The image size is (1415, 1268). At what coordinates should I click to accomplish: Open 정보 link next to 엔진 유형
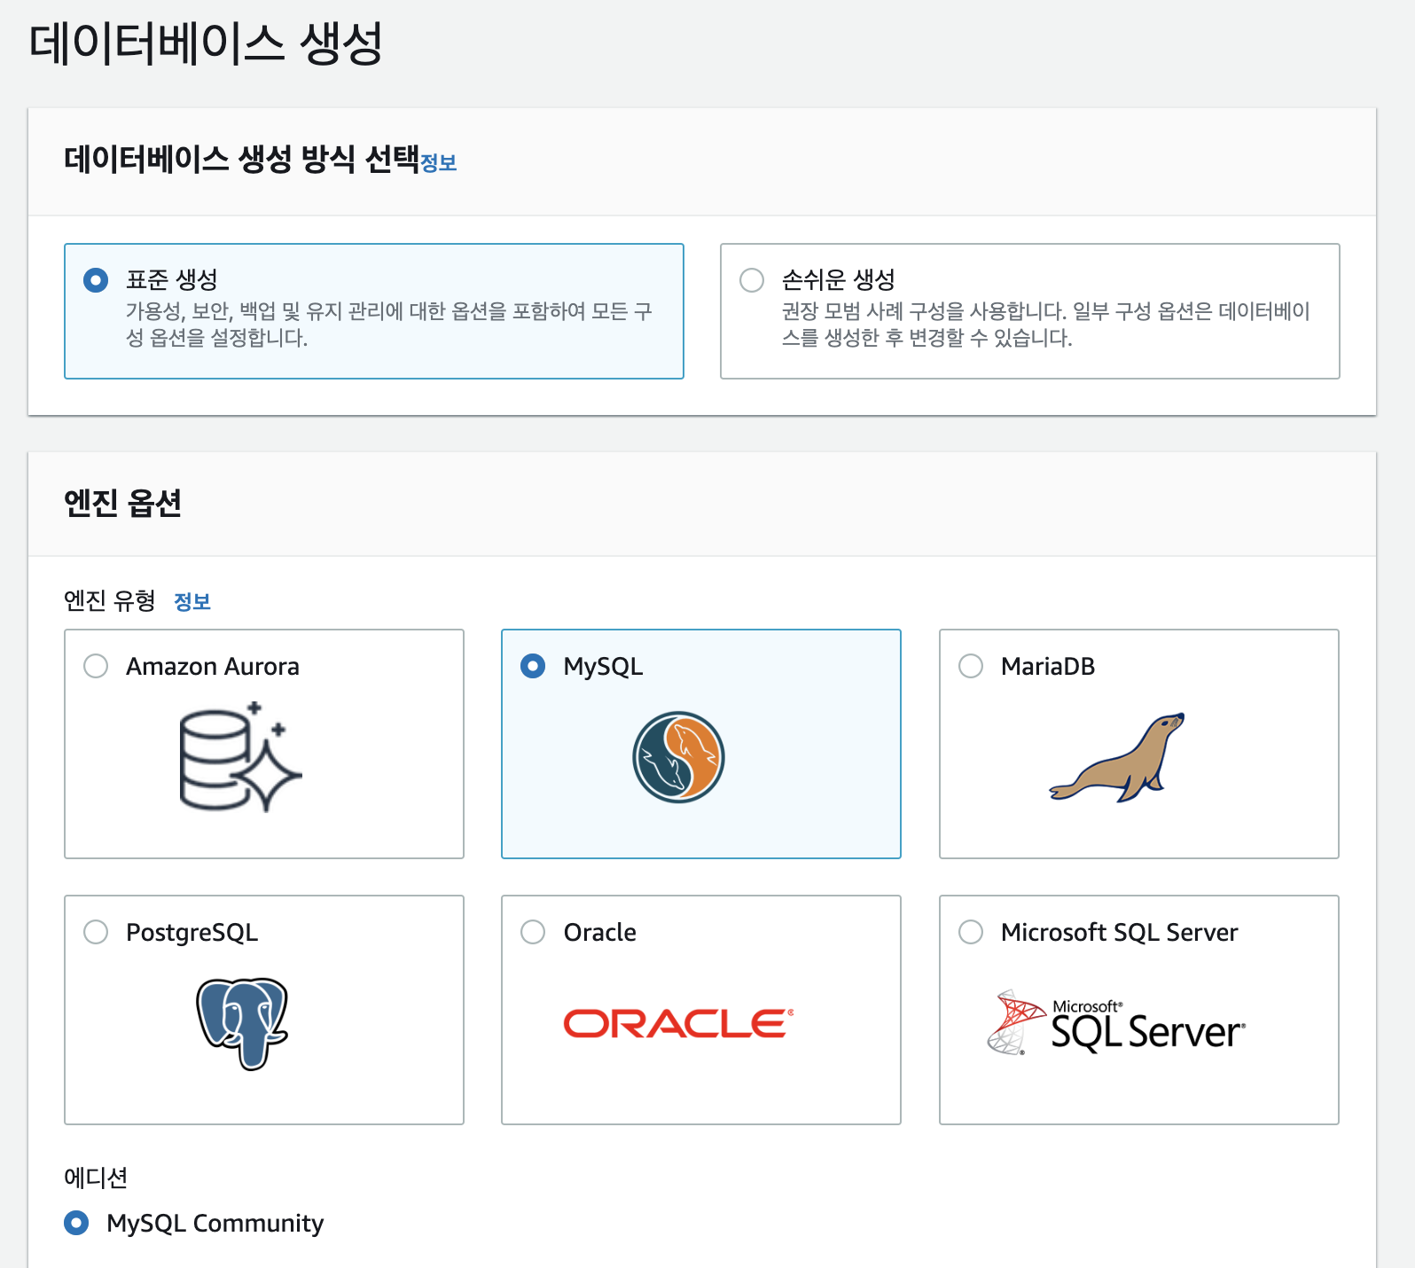[192, 602]
